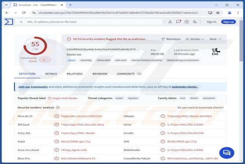
Task: Click the Sign up button
Action: [x=228, y=22]
